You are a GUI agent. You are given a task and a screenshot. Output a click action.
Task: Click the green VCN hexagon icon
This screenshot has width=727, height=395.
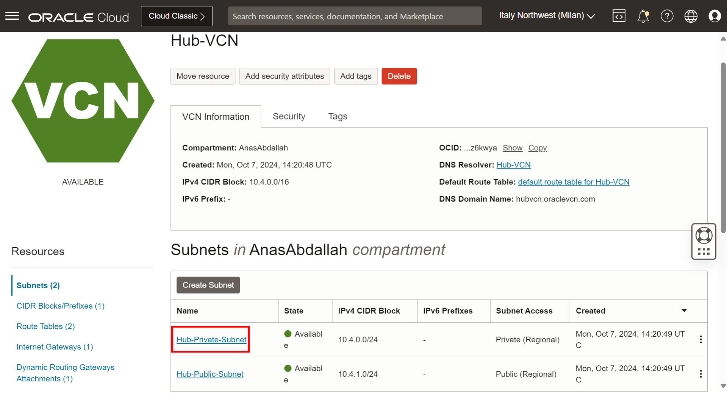pos(83,101)
